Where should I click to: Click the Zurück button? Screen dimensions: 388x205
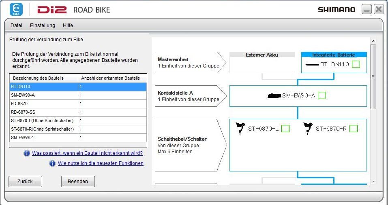click(25, 182)
